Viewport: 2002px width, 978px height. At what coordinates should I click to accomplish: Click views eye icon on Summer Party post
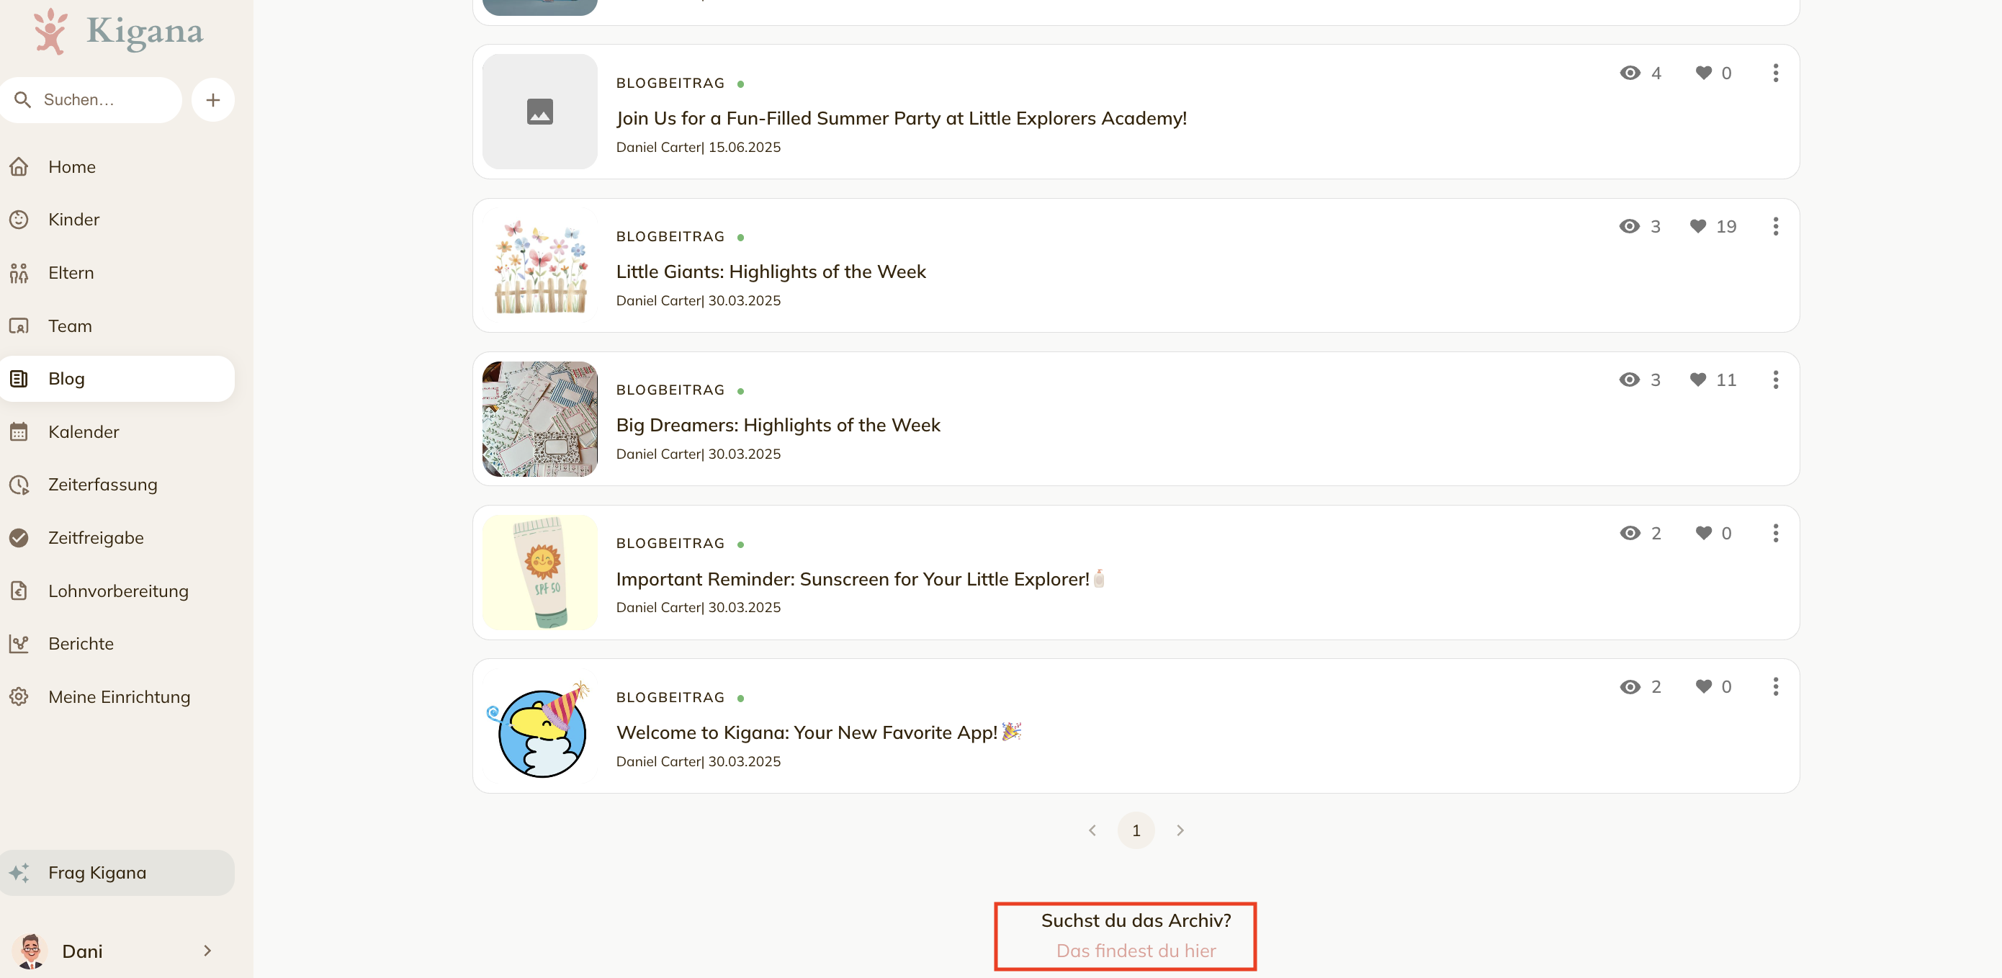point(1630,73)
